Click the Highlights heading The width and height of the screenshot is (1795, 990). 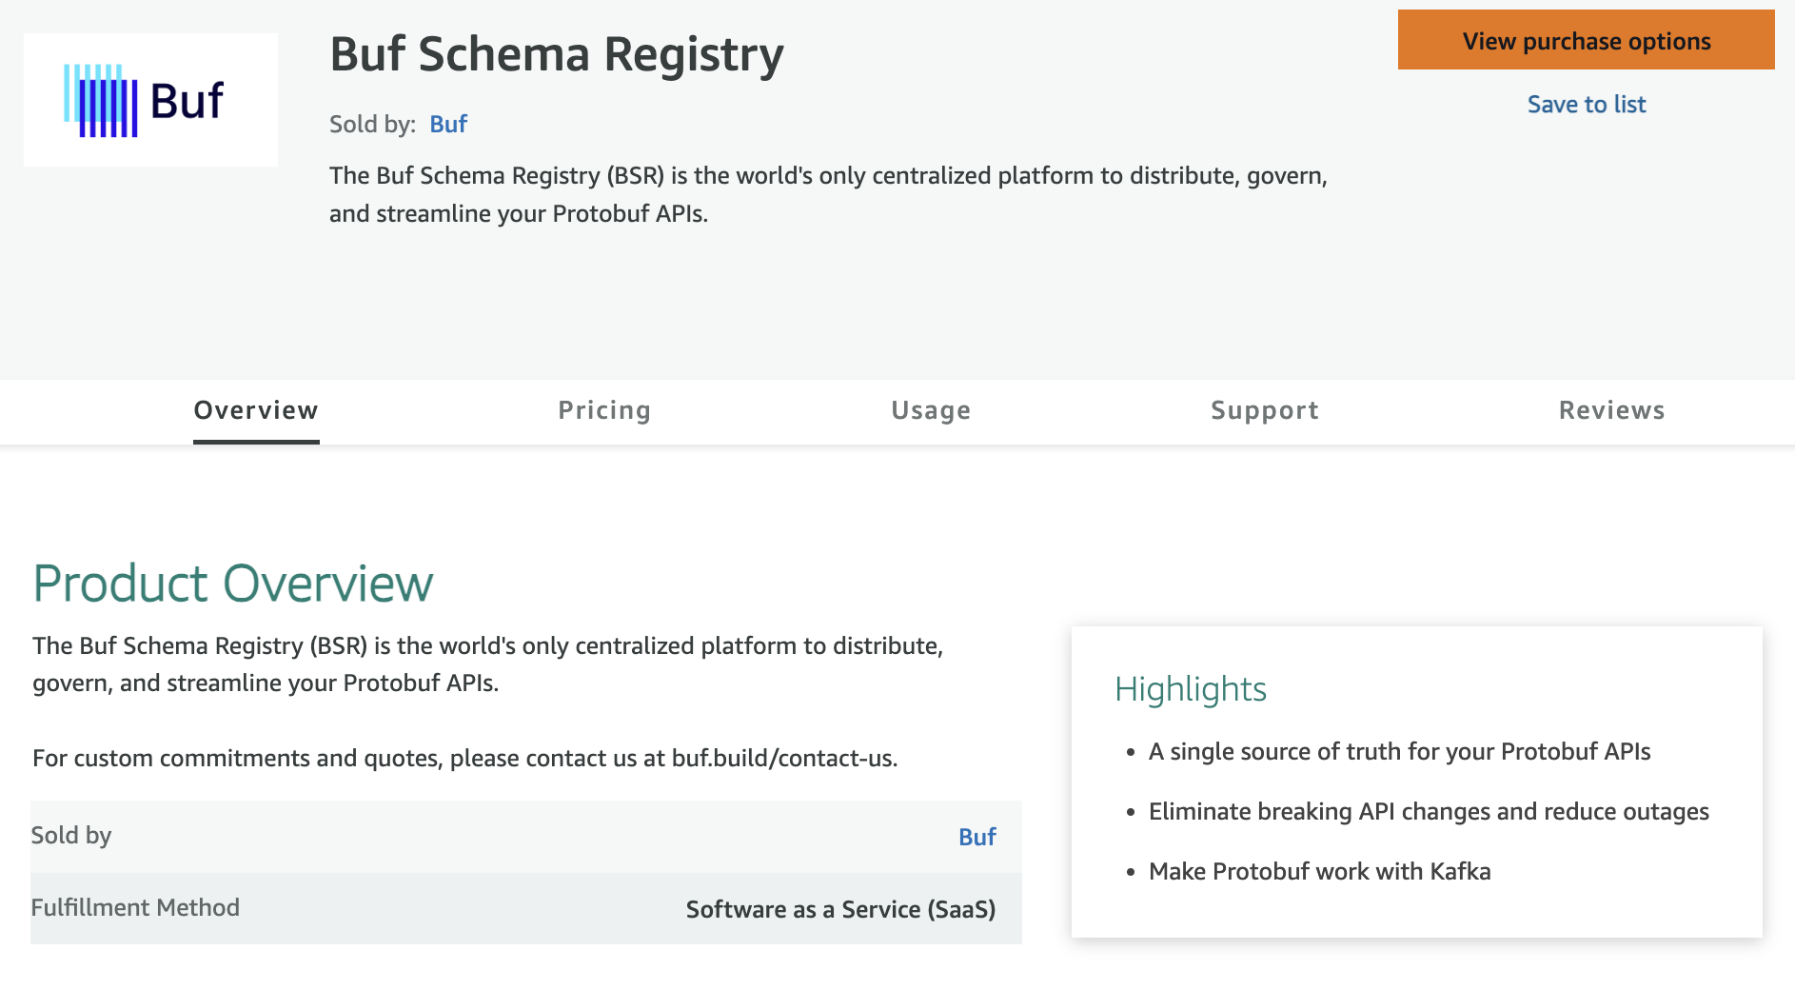point(1191,688)
